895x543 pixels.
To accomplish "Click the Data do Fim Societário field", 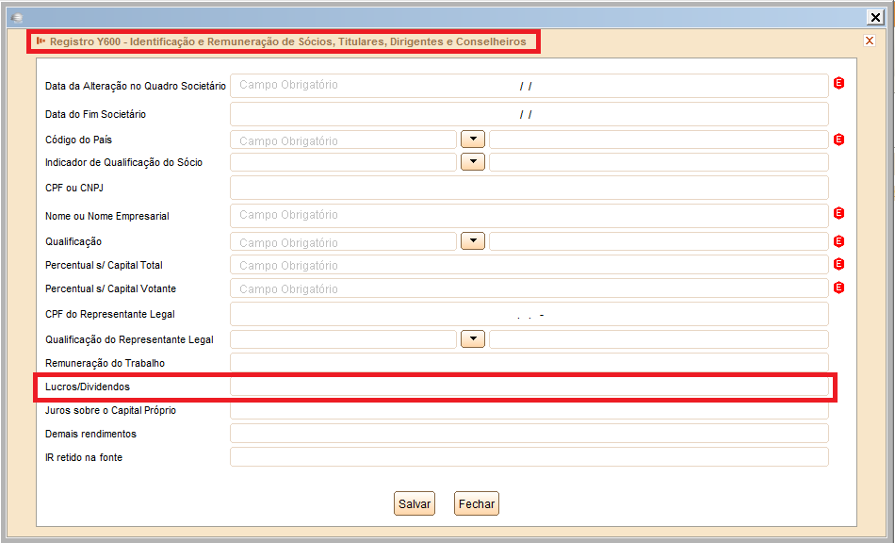I will coord(529,114).
